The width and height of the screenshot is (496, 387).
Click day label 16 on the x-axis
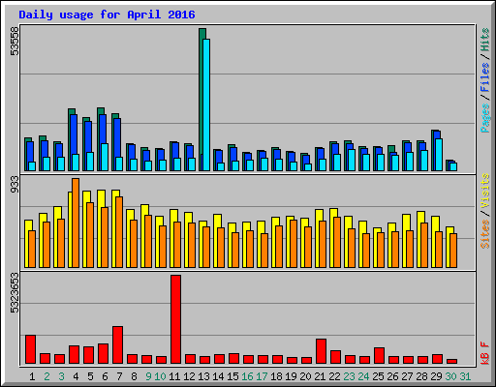point(247,376)
